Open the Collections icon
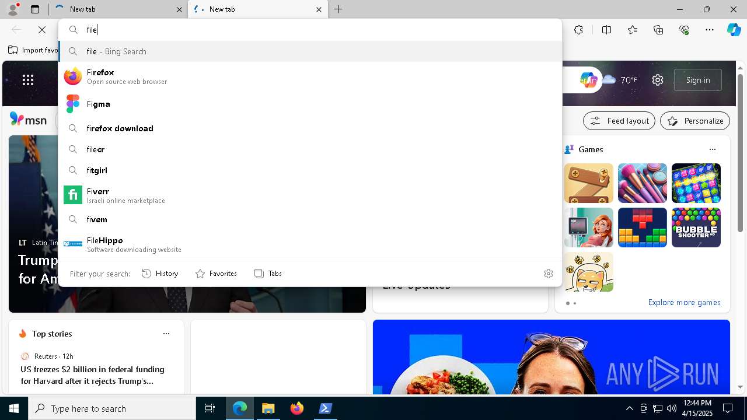747x420 pixels. point(658,30)
